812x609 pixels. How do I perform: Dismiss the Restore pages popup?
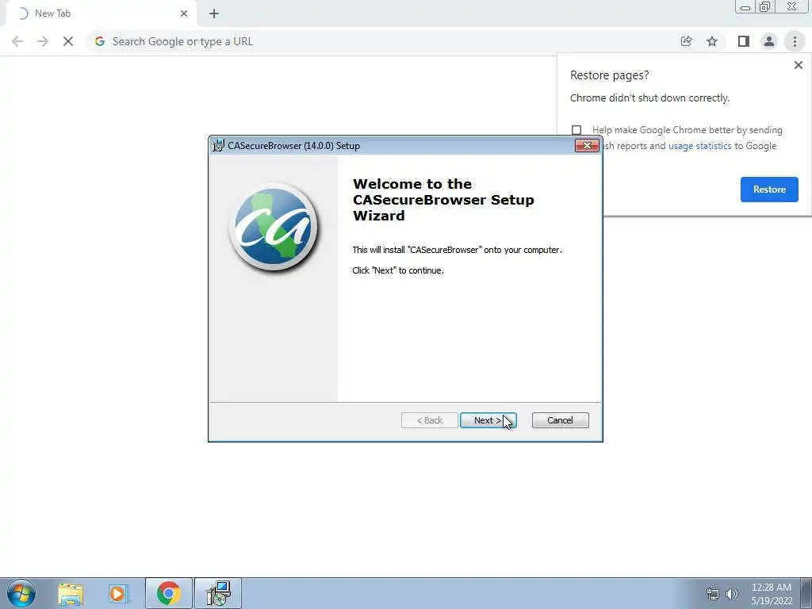point(798,65)
